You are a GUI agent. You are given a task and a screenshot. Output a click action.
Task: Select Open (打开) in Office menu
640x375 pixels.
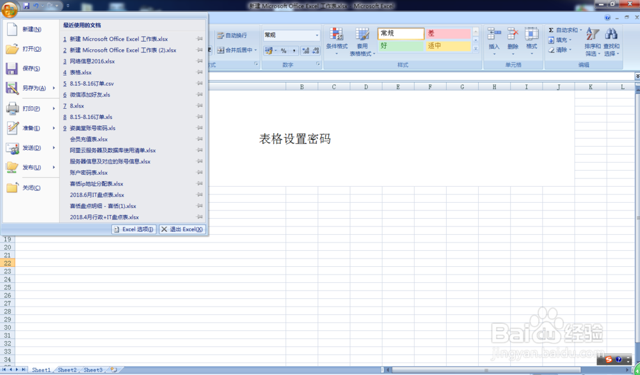coord(31,49)
